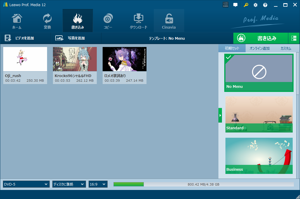300x199 pixels.
Task: Collapse the template sidebar with green arrow
Action: coord(220,115)
